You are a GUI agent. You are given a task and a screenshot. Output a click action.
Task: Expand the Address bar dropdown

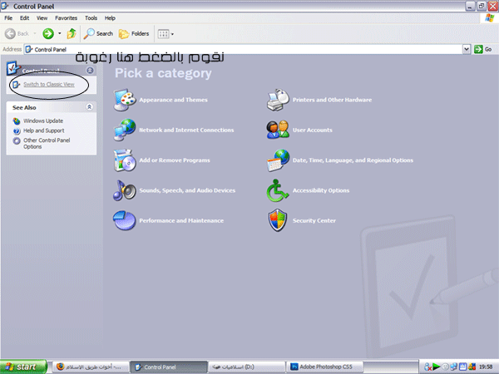pos(467,49)
